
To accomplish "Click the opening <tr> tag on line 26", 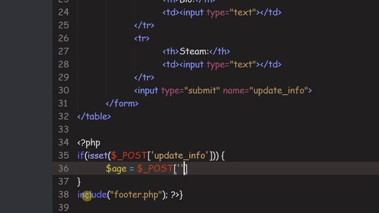I will pos(142,38).
